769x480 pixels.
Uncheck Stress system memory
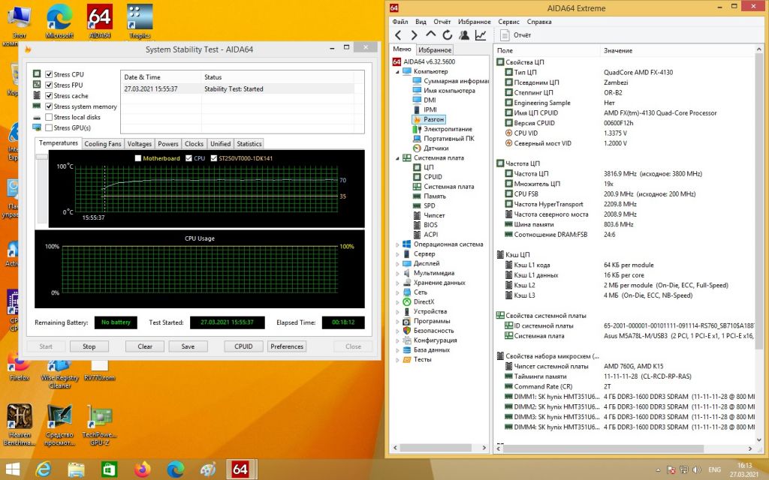pos(49,106)
